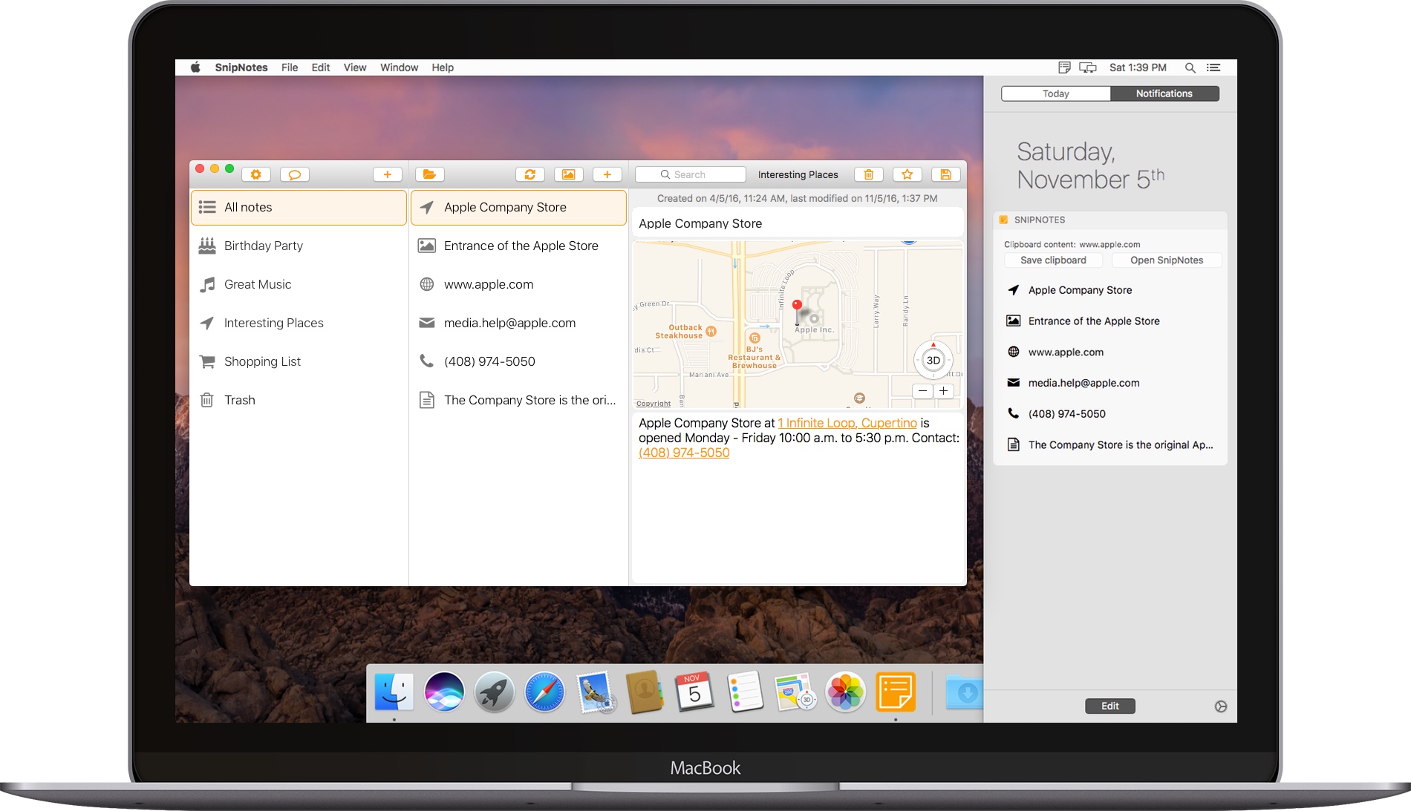
Task: Open the View menu
Action: (x=355, y=68)
